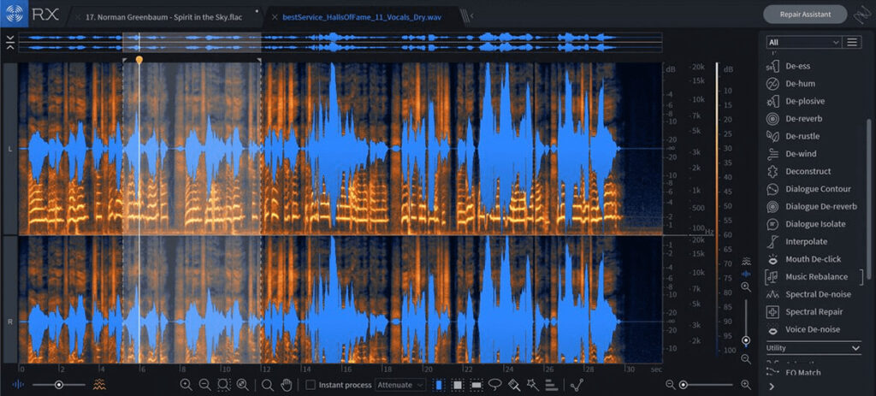Enable the Instant process checkbox

[311, 385]
